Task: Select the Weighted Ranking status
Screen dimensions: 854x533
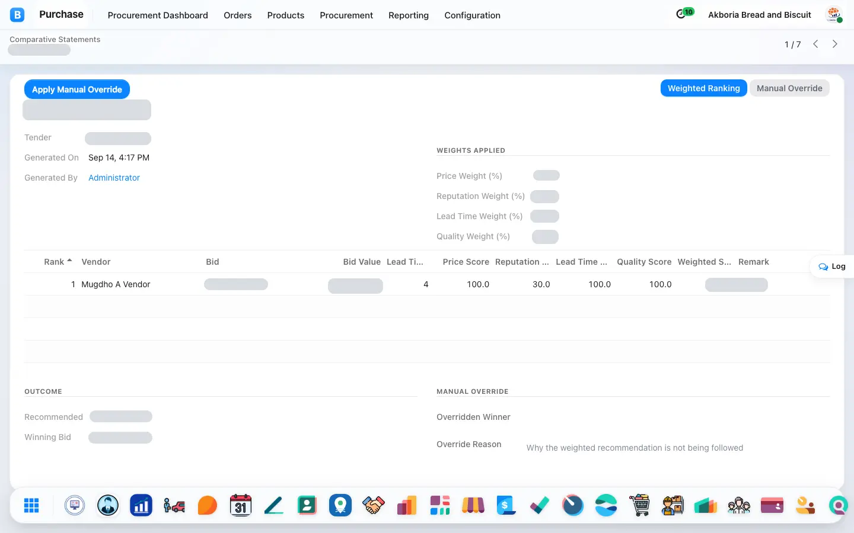Action: click(x=704, y=88)
